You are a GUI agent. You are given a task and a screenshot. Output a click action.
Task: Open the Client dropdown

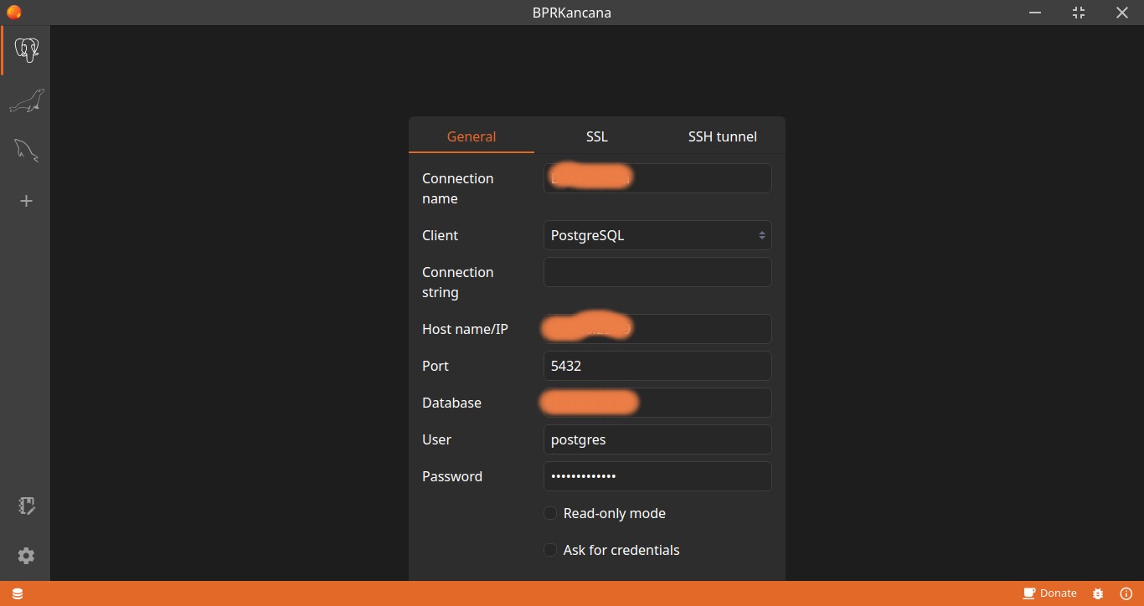point(657,235)
